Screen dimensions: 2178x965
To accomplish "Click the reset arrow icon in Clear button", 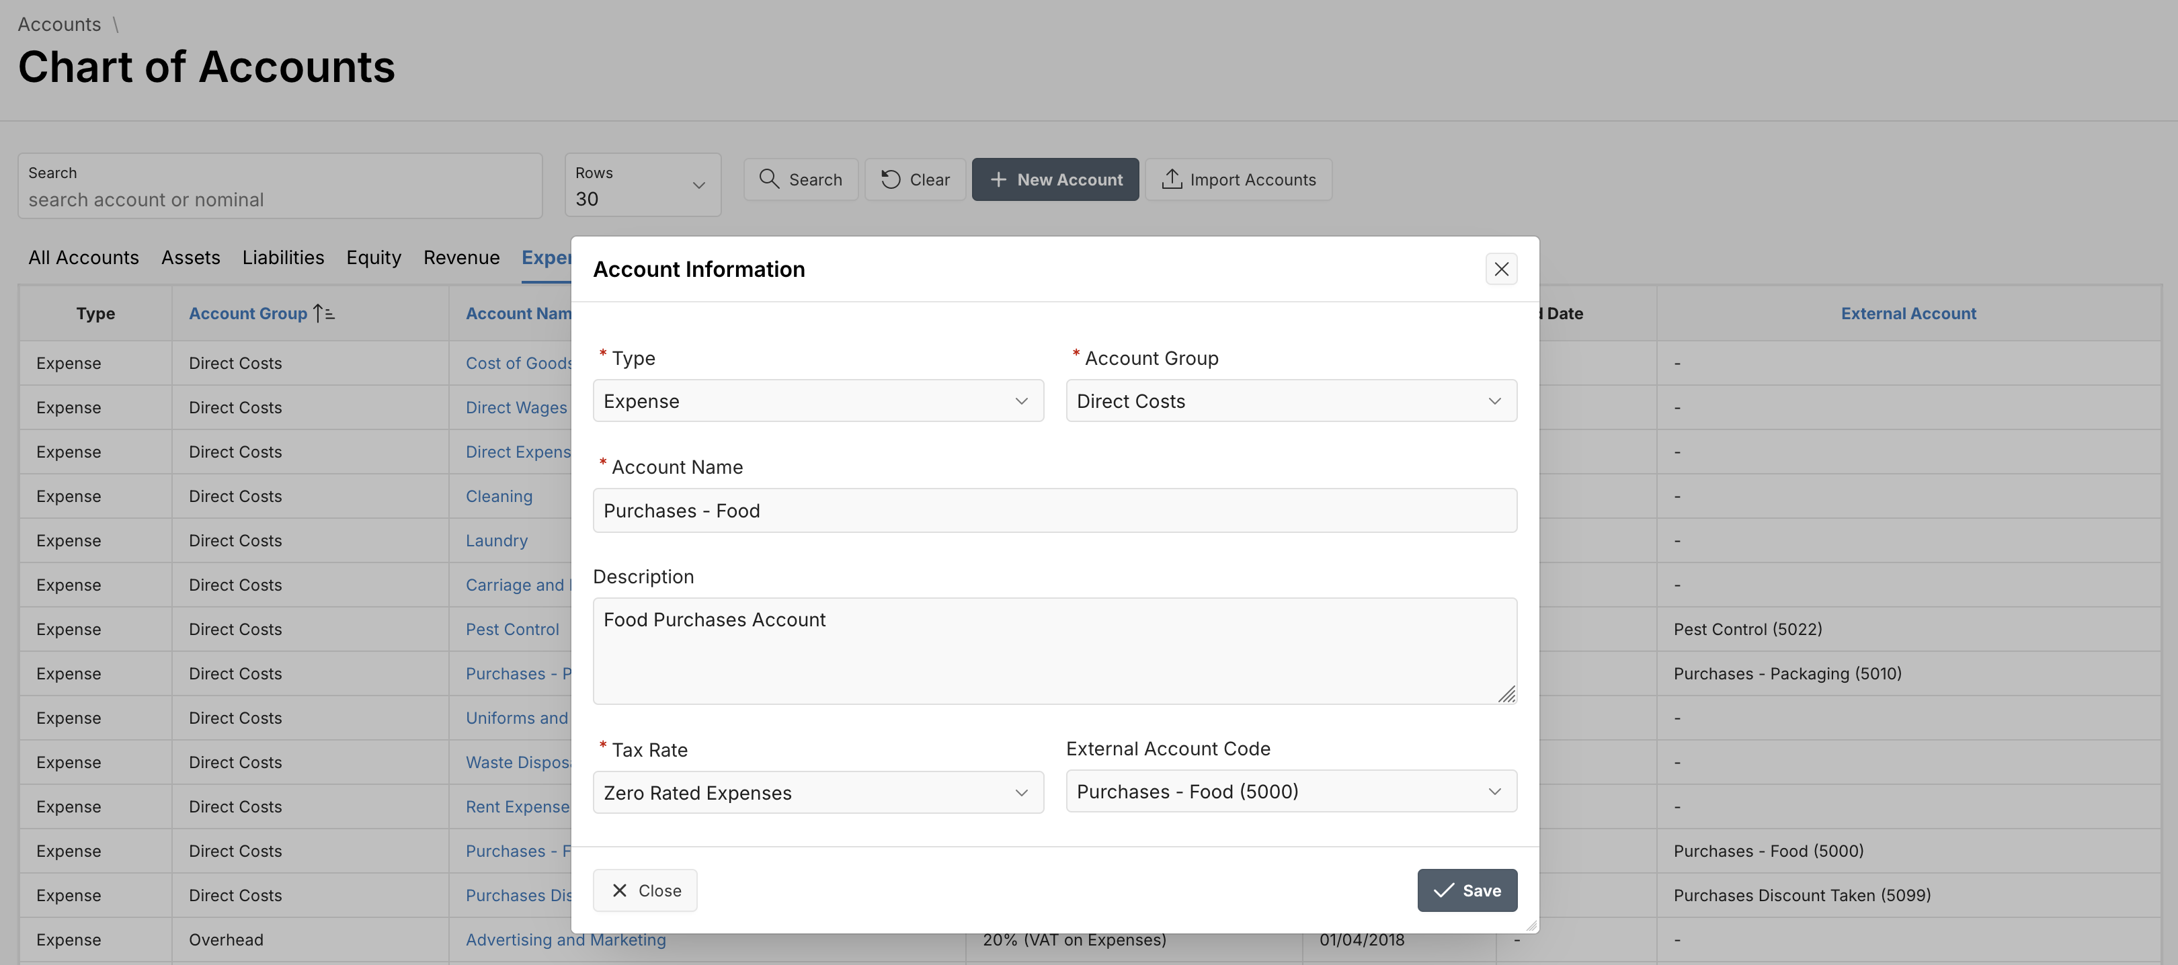I will 890,179.
